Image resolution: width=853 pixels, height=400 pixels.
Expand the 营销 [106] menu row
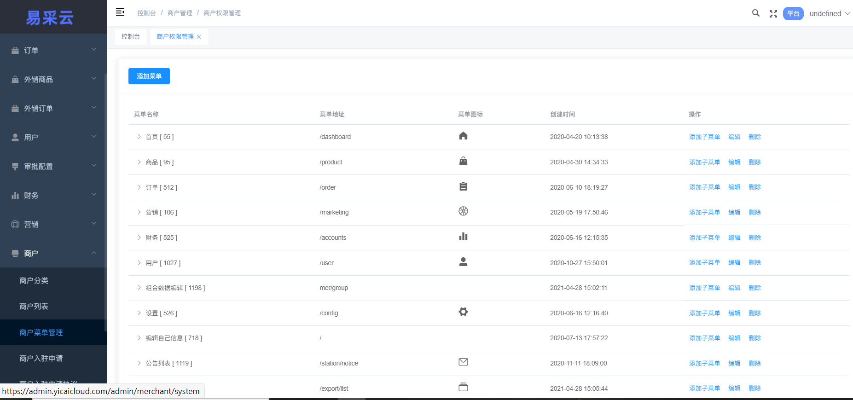tap(139, 212)
